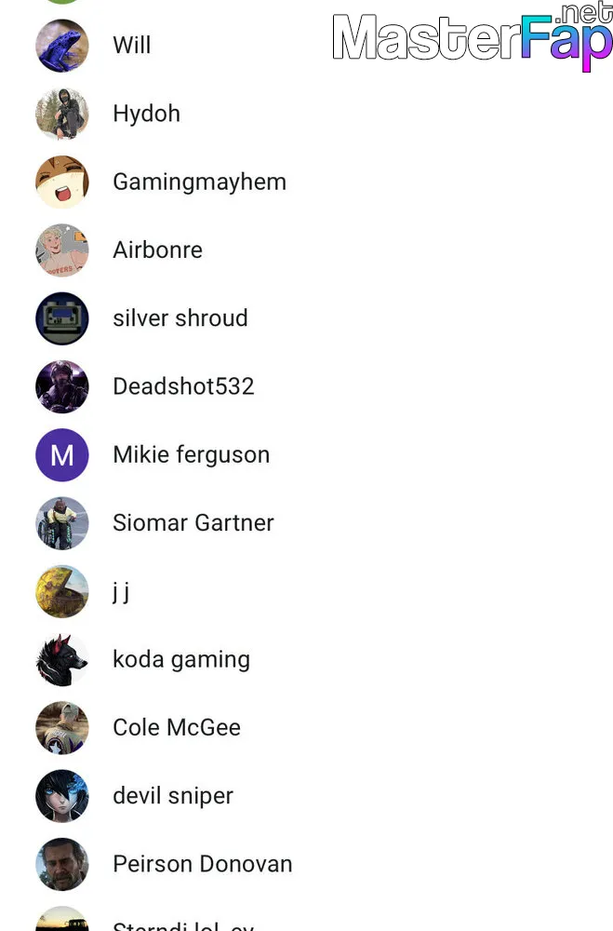Select Airbonre's illustrated avatar
This screenshot has width=613, height=931.
[x=62, y=250]
